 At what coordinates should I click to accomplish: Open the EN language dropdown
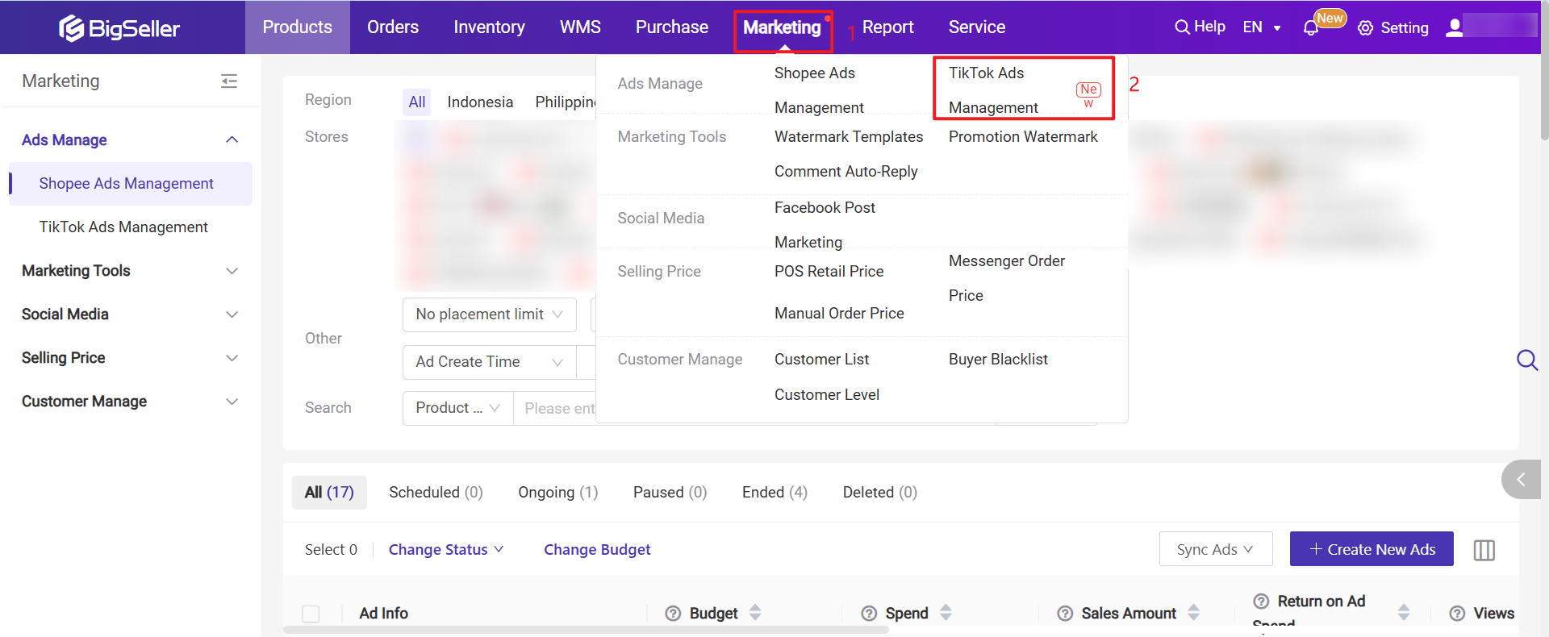1262,27
